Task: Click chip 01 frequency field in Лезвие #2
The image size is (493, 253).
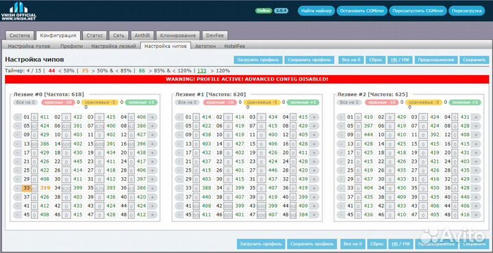Action: tap(358, 118)
